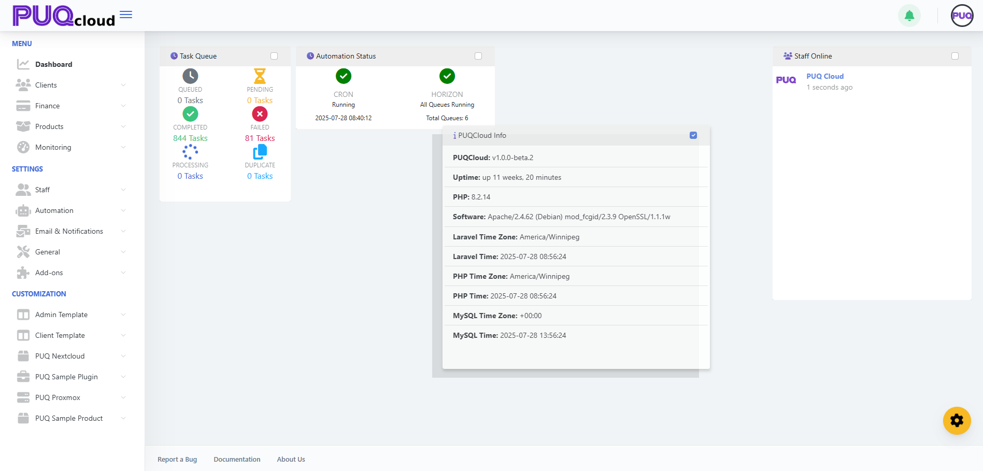Viewport: 983px width, 471px height.
Task: Click the CRON green status check icon
Action: (x=344, y=76)
